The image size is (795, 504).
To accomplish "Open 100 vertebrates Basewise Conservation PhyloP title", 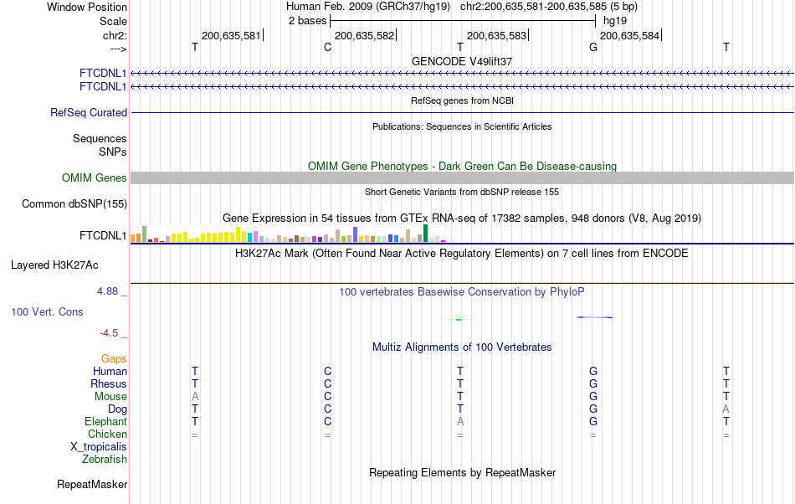I will pyautogui.click(x=462, y=291).
